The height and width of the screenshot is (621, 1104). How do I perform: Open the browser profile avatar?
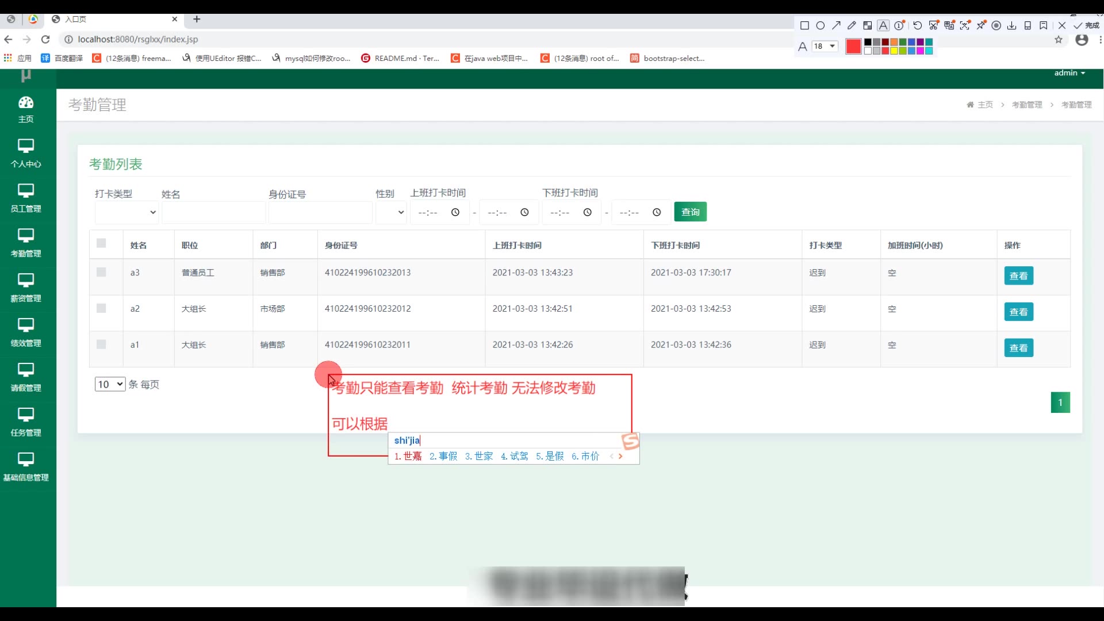tap(1082, 40)
